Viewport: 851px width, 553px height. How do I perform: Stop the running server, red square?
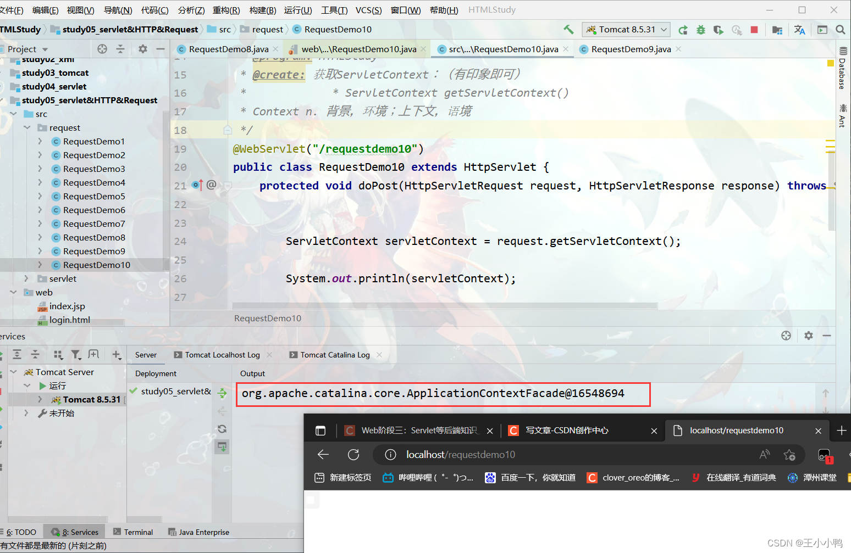point(754,30)
